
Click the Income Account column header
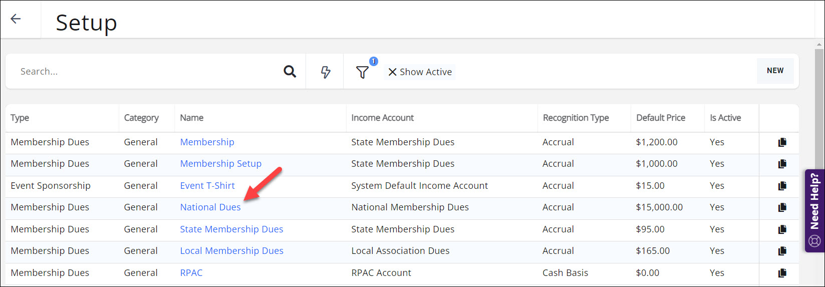382,118
